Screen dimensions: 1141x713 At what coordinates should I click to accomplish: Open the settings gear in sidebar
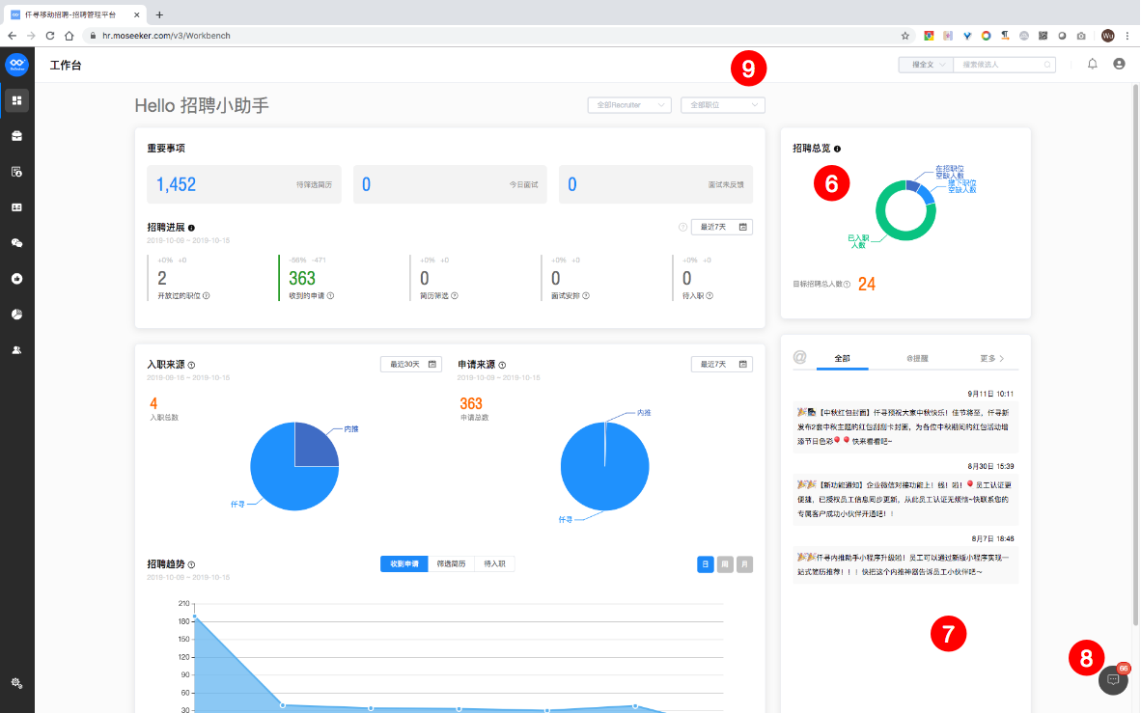[16, 683]
